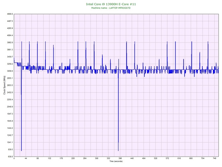This screenshot has height=167, width=222.
Task: Click the 638.0 y-axis label
Action: pos(10,157)
